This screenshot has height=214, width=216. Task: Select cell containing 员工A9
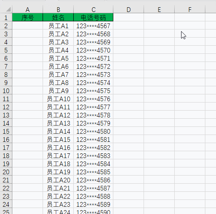coord(58,91)
